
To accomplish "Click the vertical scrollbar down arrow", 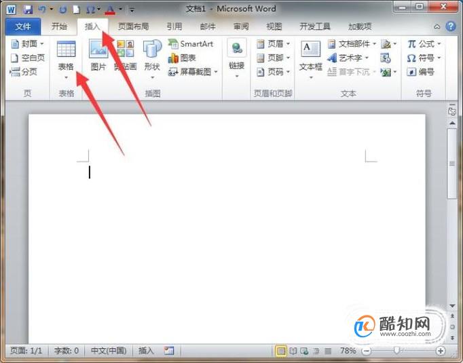I will 452,306.
